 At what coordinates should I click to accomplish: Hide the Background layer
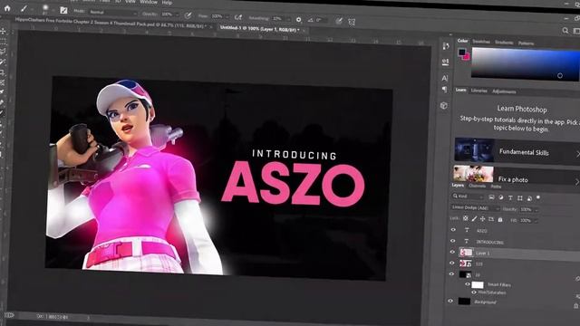450,301
